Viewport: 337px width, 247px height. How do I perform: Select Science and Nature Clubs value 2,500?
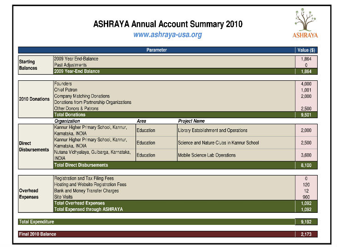[x=306, y=143]
